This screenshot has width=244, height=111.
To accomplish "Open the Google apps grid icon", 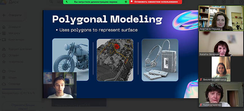I will click(232, 2).
